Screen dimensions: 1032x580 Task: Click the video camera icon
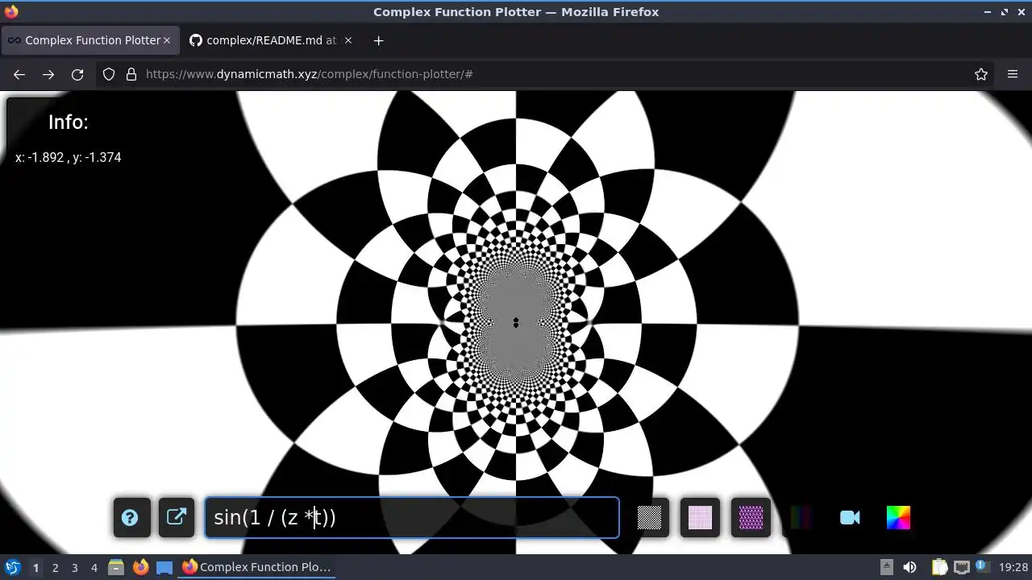click(x=850, y=518)
